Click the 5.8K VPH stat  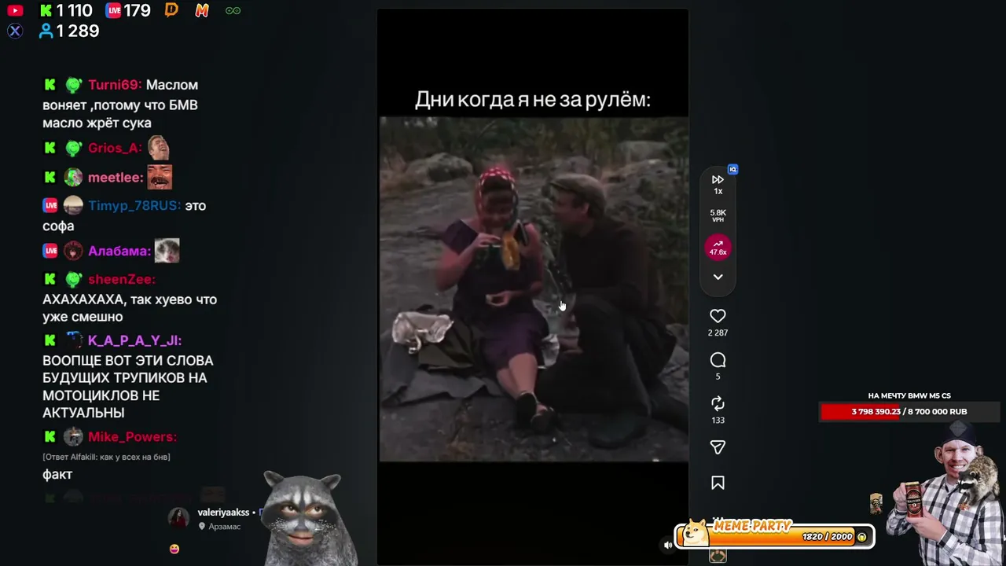coord(718,215)
